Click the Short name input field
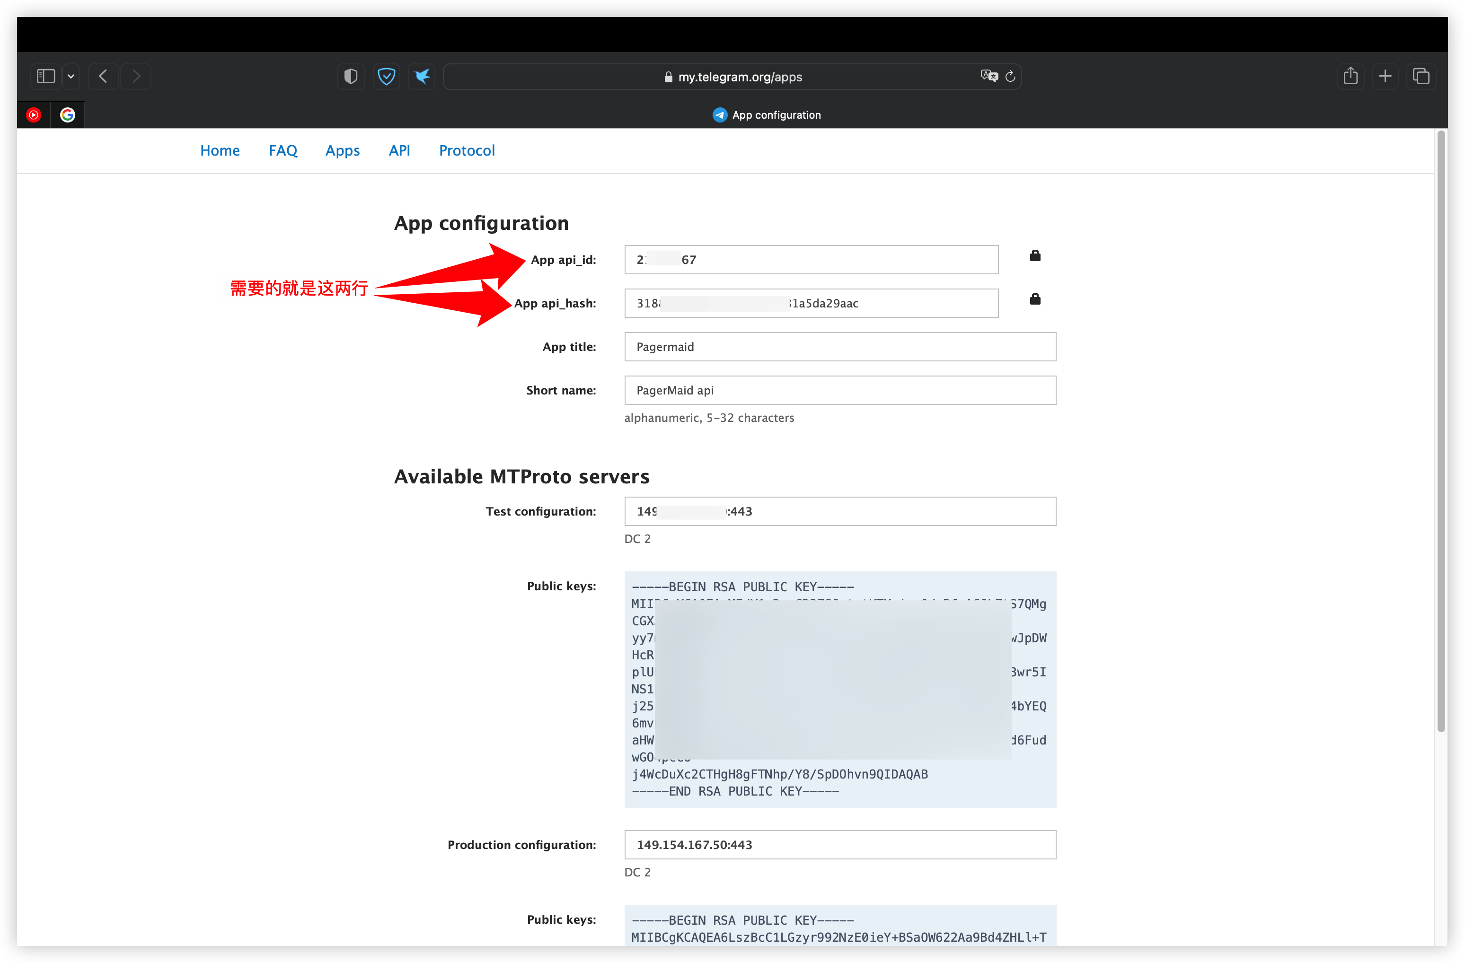Image resolution: width=1465 pixels, height=963 pixels. tap(839, 391)
